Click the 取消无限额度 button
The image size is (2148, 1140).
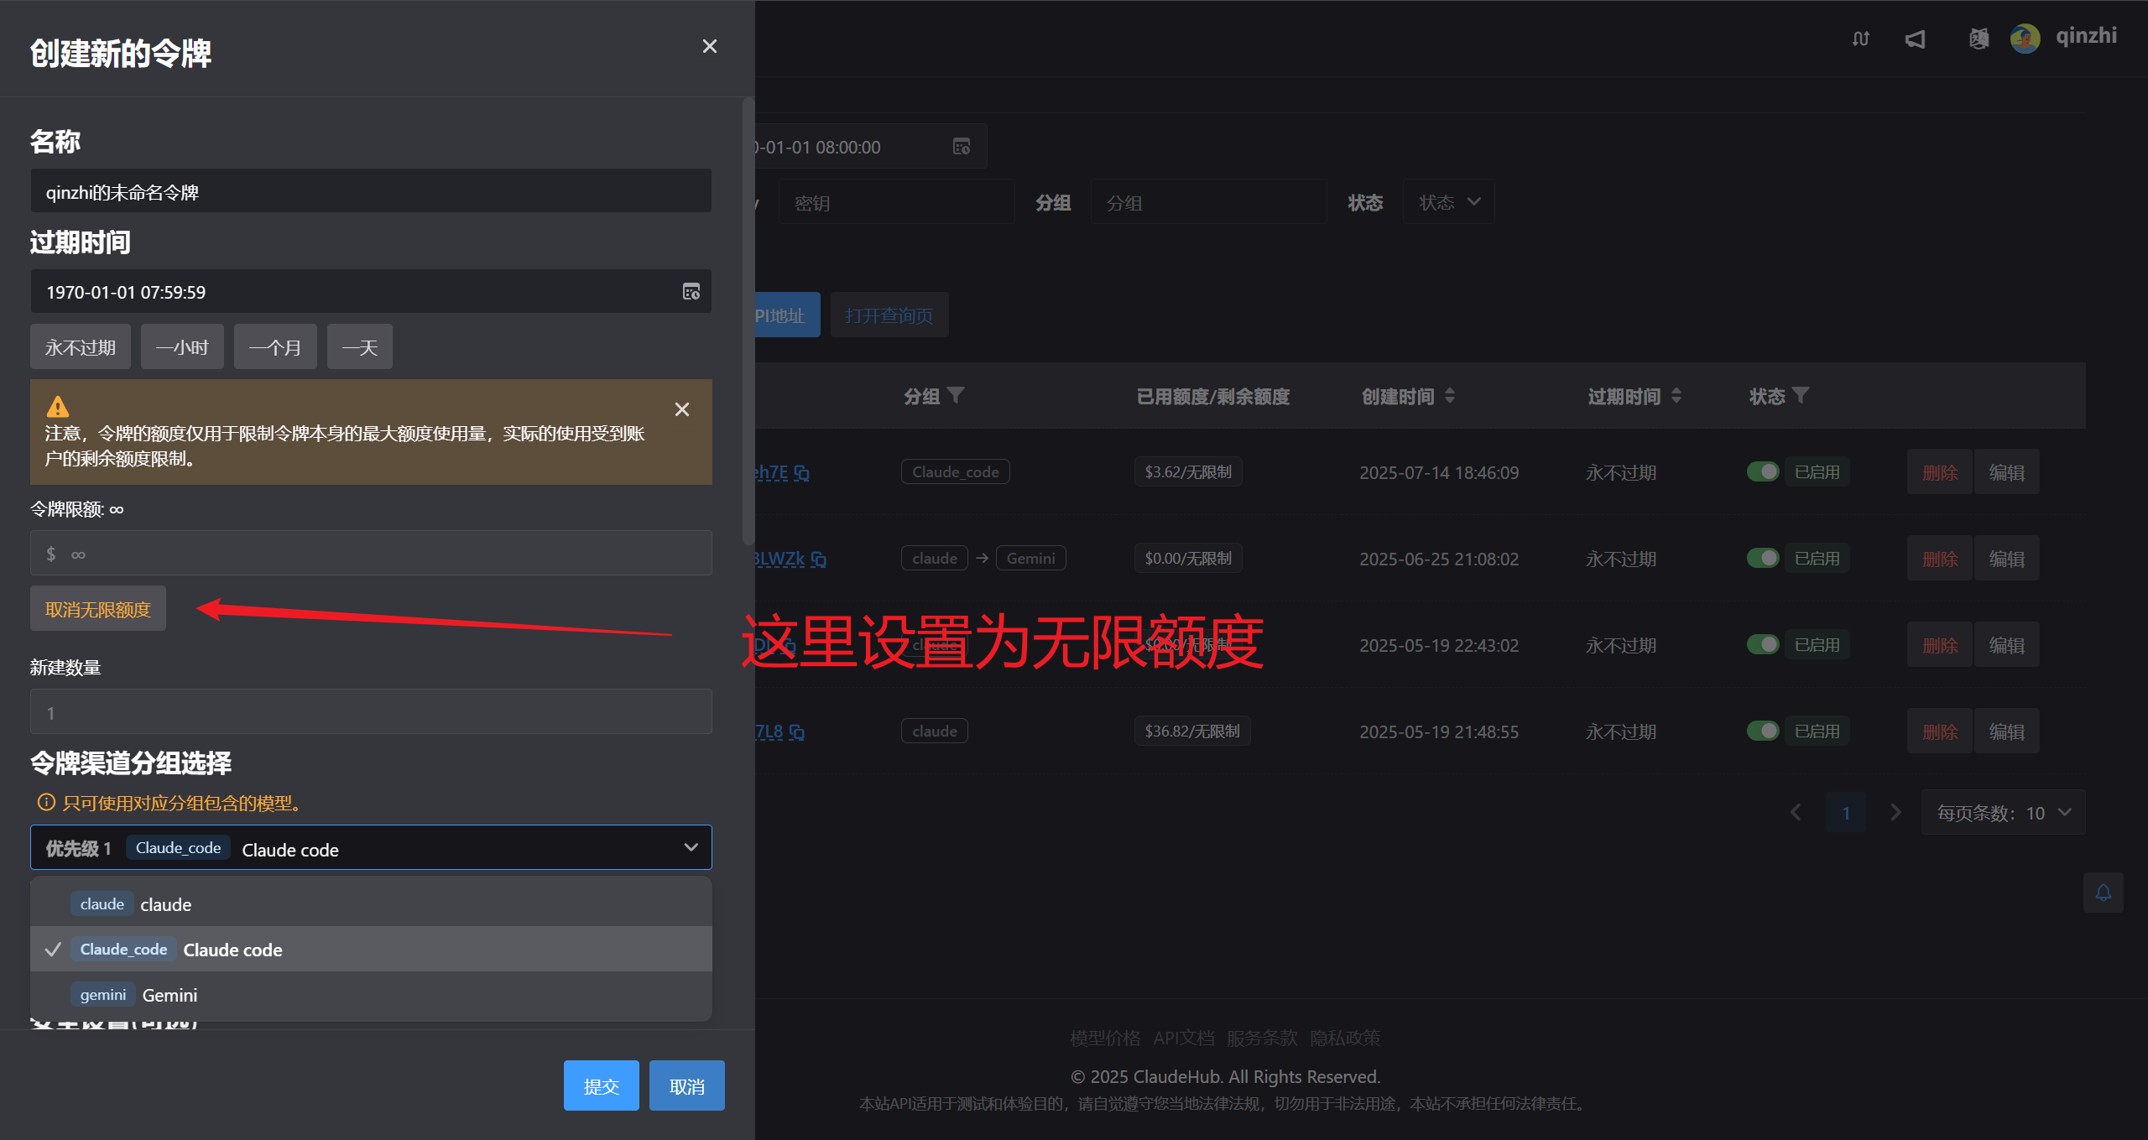tap(97, 608)
